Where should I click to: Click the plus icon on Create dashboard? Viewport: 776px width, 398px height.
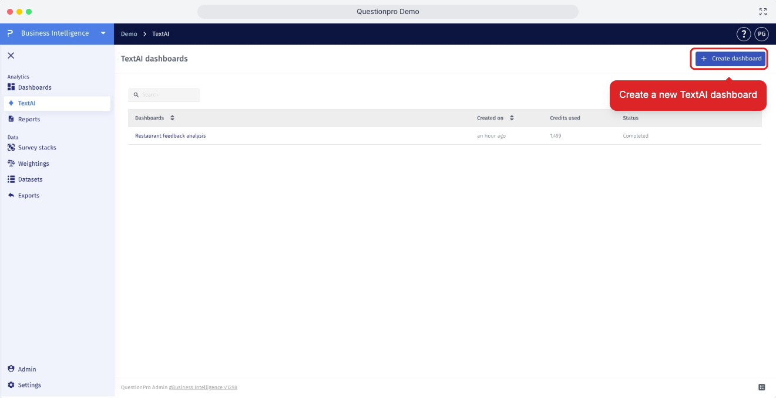click(704, 59)
